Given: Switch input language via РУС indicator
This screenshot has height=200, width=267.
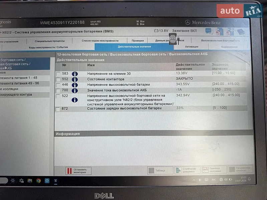Looking at the screenshot, I should (x=214, y=180).
